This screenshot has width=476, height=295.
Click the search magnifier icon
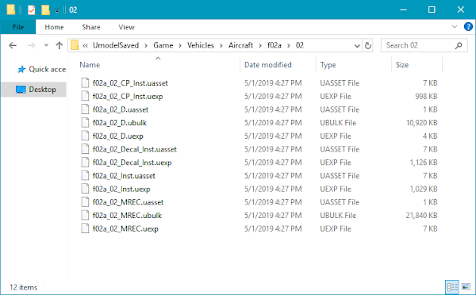pyautogui.click(x=459, y=45)
